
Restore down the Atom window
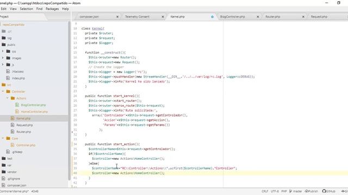click(339, 3)
